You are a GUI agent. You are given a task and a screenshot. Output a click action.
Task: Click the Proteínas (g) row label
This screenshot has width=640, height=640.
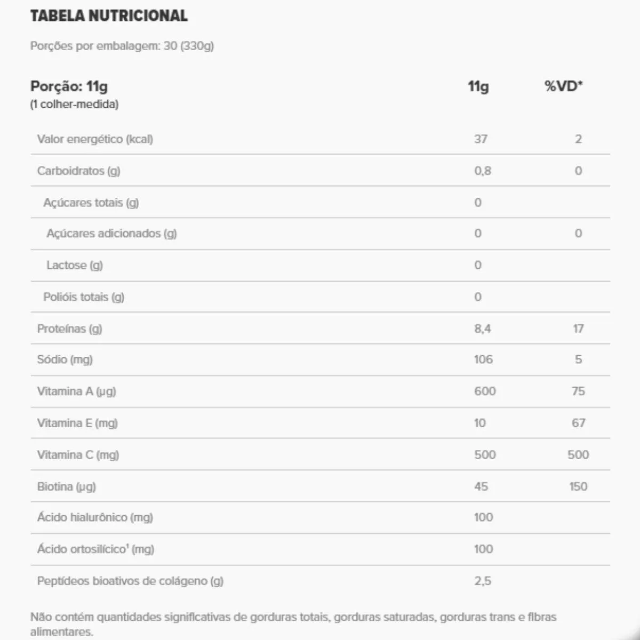(69, 329)
